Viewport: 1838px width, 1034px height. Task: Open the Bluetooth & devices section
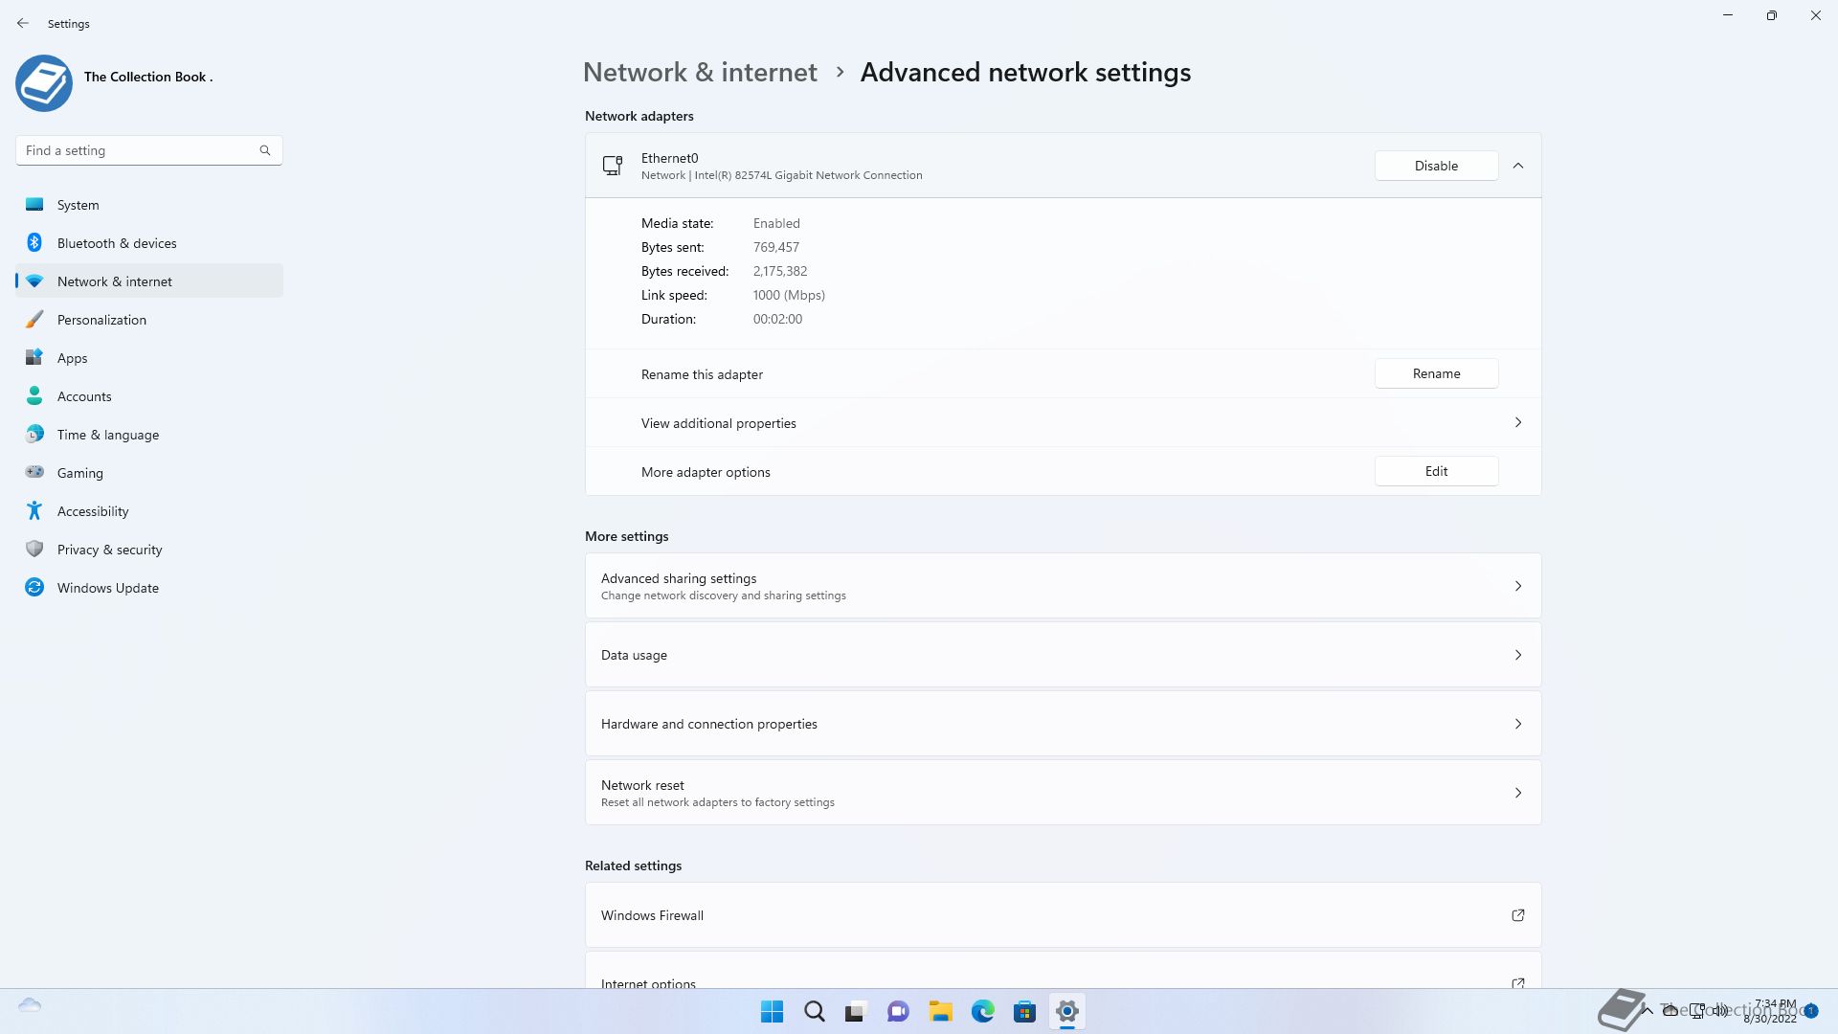tap(117, 243)
